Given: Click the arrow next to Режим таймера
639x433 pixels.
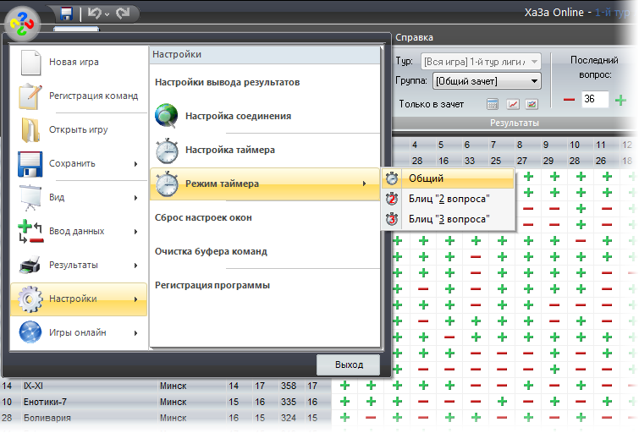Looking at the screenshot, I should 364,184.
